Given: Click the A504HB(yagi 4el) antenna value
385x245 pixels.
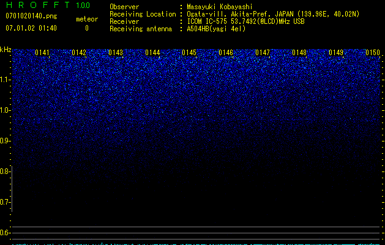Looking at the screenshot, I should click(x=216, y=29).
